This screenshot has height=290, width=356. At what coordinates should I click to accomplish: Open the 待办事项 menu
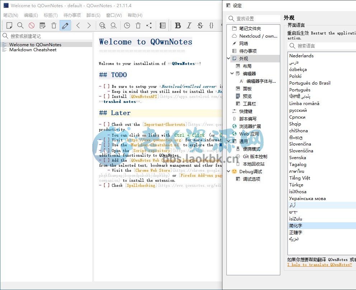[x=72, y=15]
